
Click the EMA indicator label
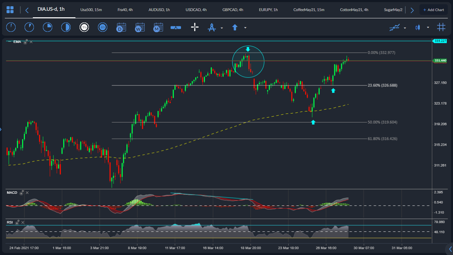17,42
